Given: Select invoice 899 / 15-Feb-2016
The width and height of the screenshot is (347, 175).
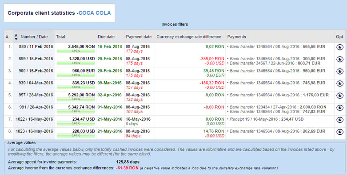Looking at the screenshot, I should (36, 59).
